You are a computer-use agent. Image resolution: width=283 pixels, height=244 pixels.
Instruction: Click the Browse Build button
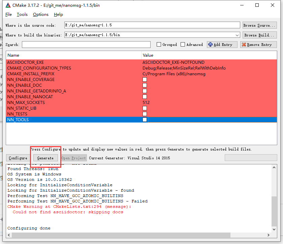(x=259, y=35)
